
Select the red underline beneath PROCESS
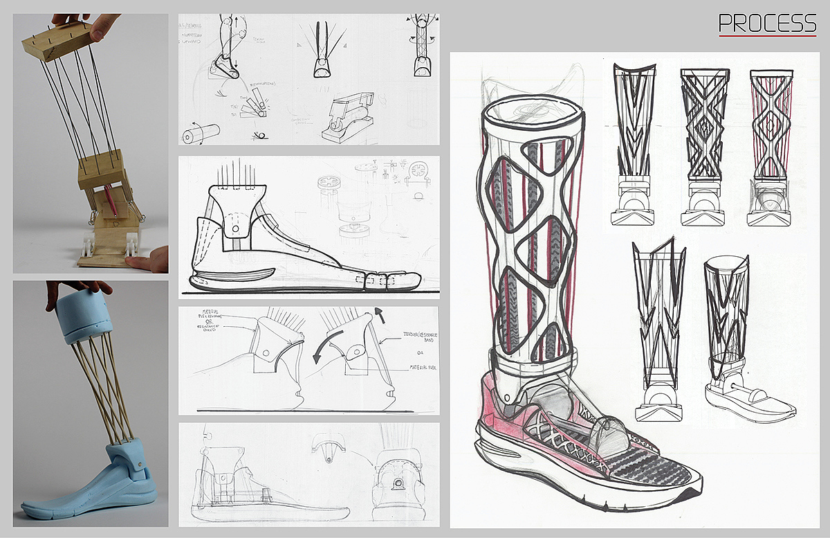pos(767,35)
